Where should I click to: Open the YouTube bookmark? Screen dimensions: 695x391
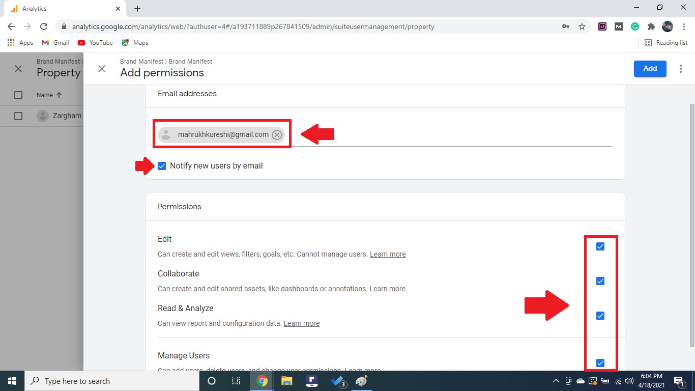pyautogui.click(x=95, y=43)
